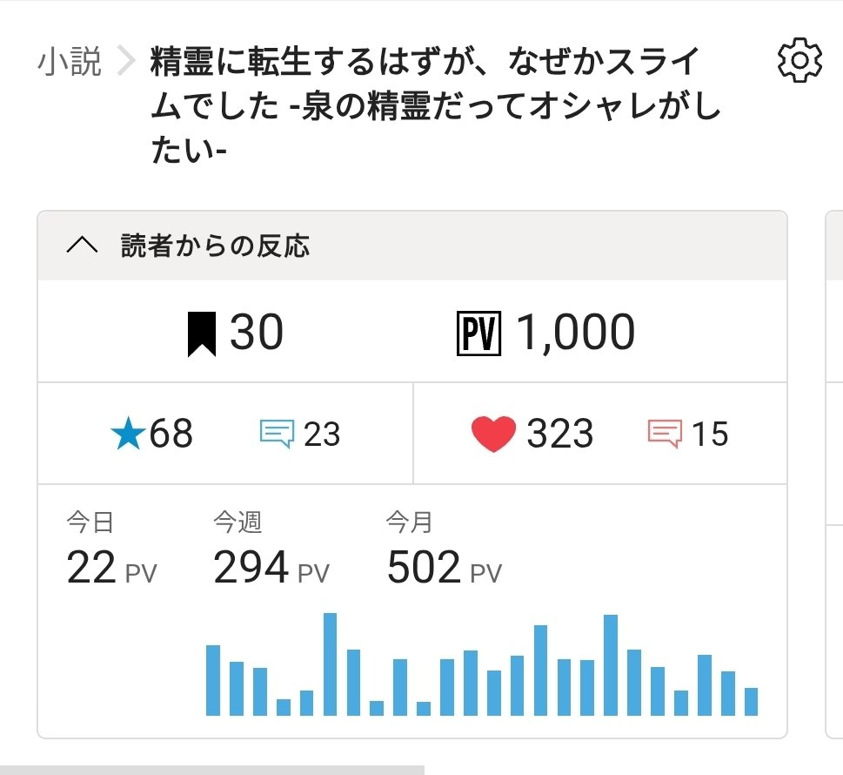Click the blue star rating icon
The width and height of the screenshot is (843, 775).
pyautogui.click(x=129, y=434)
